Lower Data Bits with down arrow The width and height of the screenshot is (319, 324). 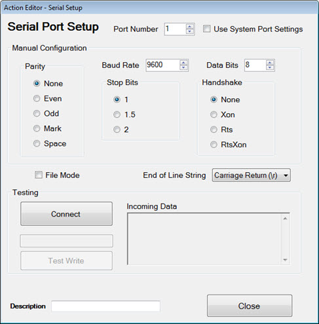(x=270, y=67)
